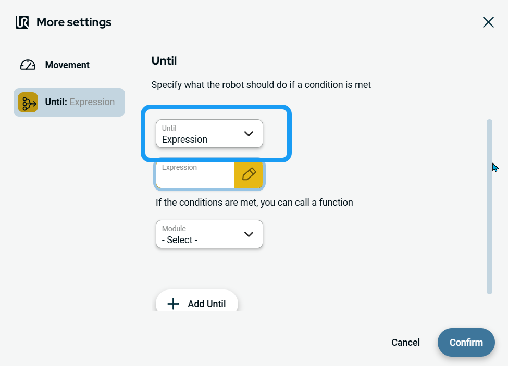This screenshot has height=366, width=508.
Task: Click into the Expression input field
Action: (x=195, y=174)
